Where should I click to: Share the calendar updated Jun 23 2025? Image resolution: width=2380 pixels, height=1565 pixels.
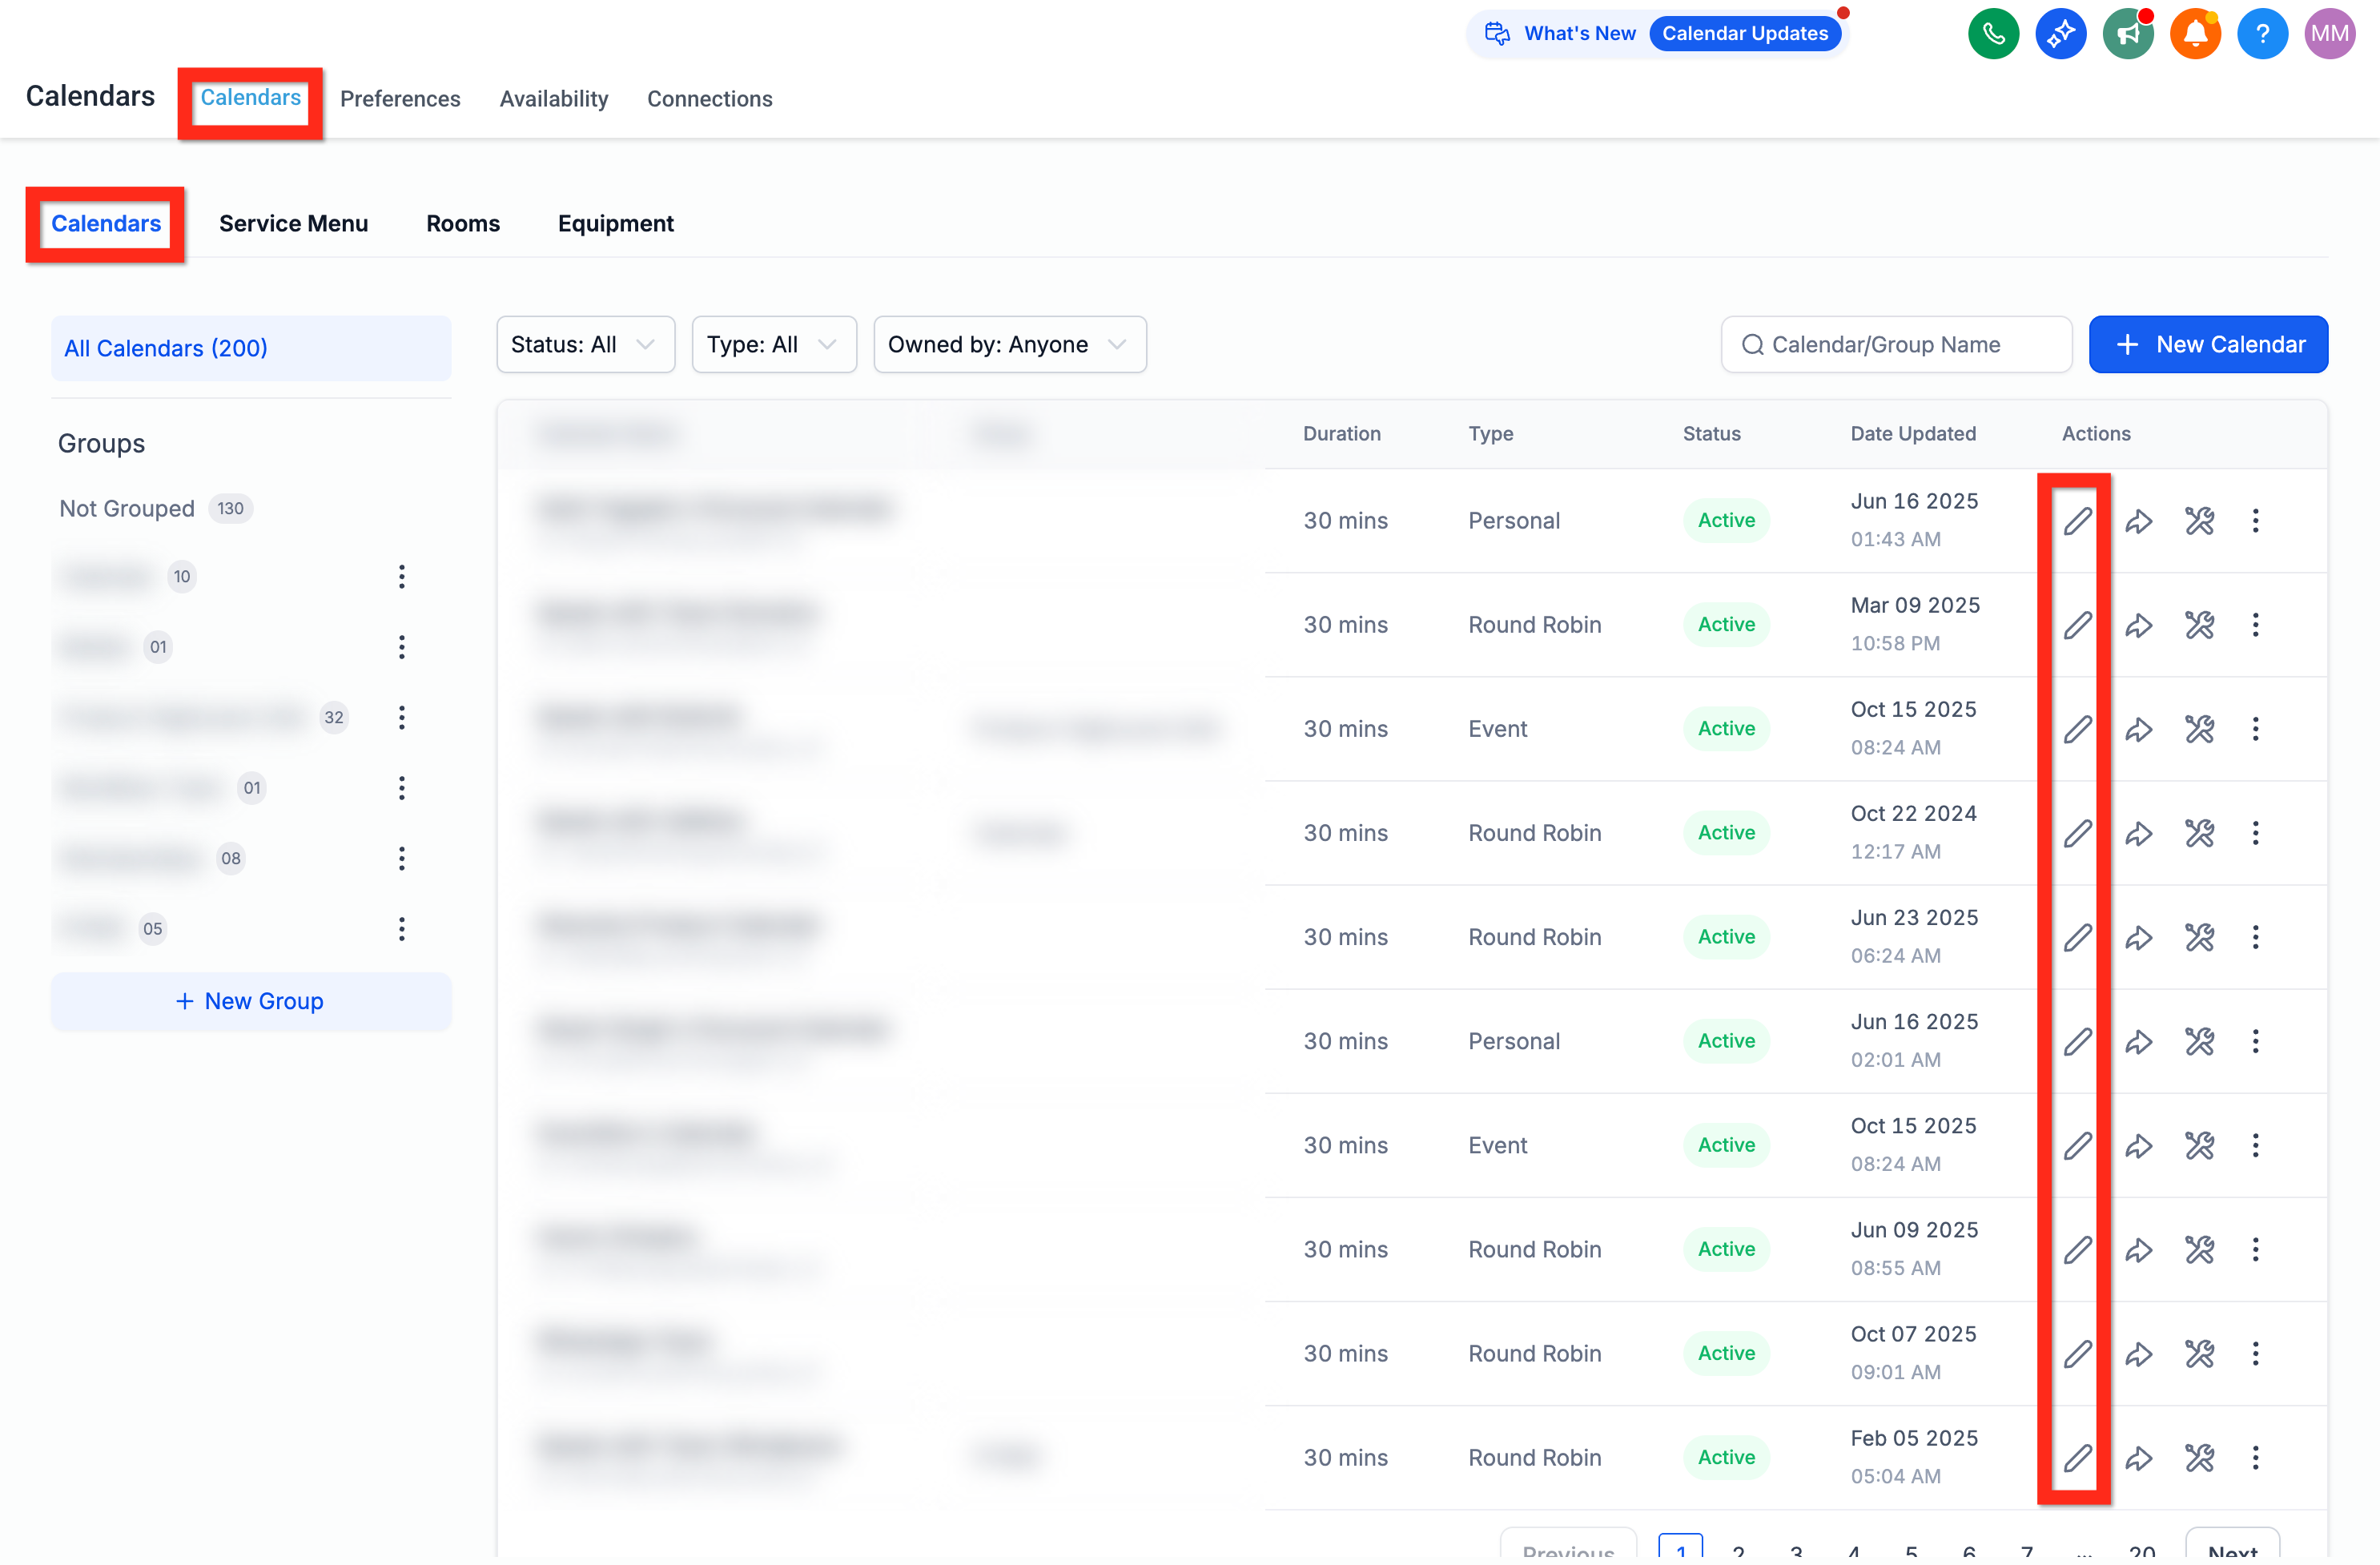click(x=2139, y=938)
